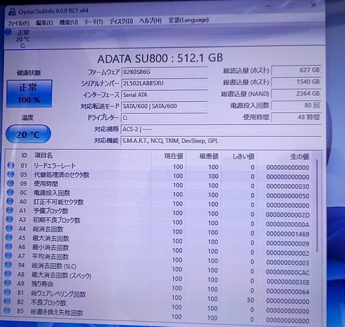Open the 編集(E) menu
Screen dimensions: 345x327
[x=44, y=23]
